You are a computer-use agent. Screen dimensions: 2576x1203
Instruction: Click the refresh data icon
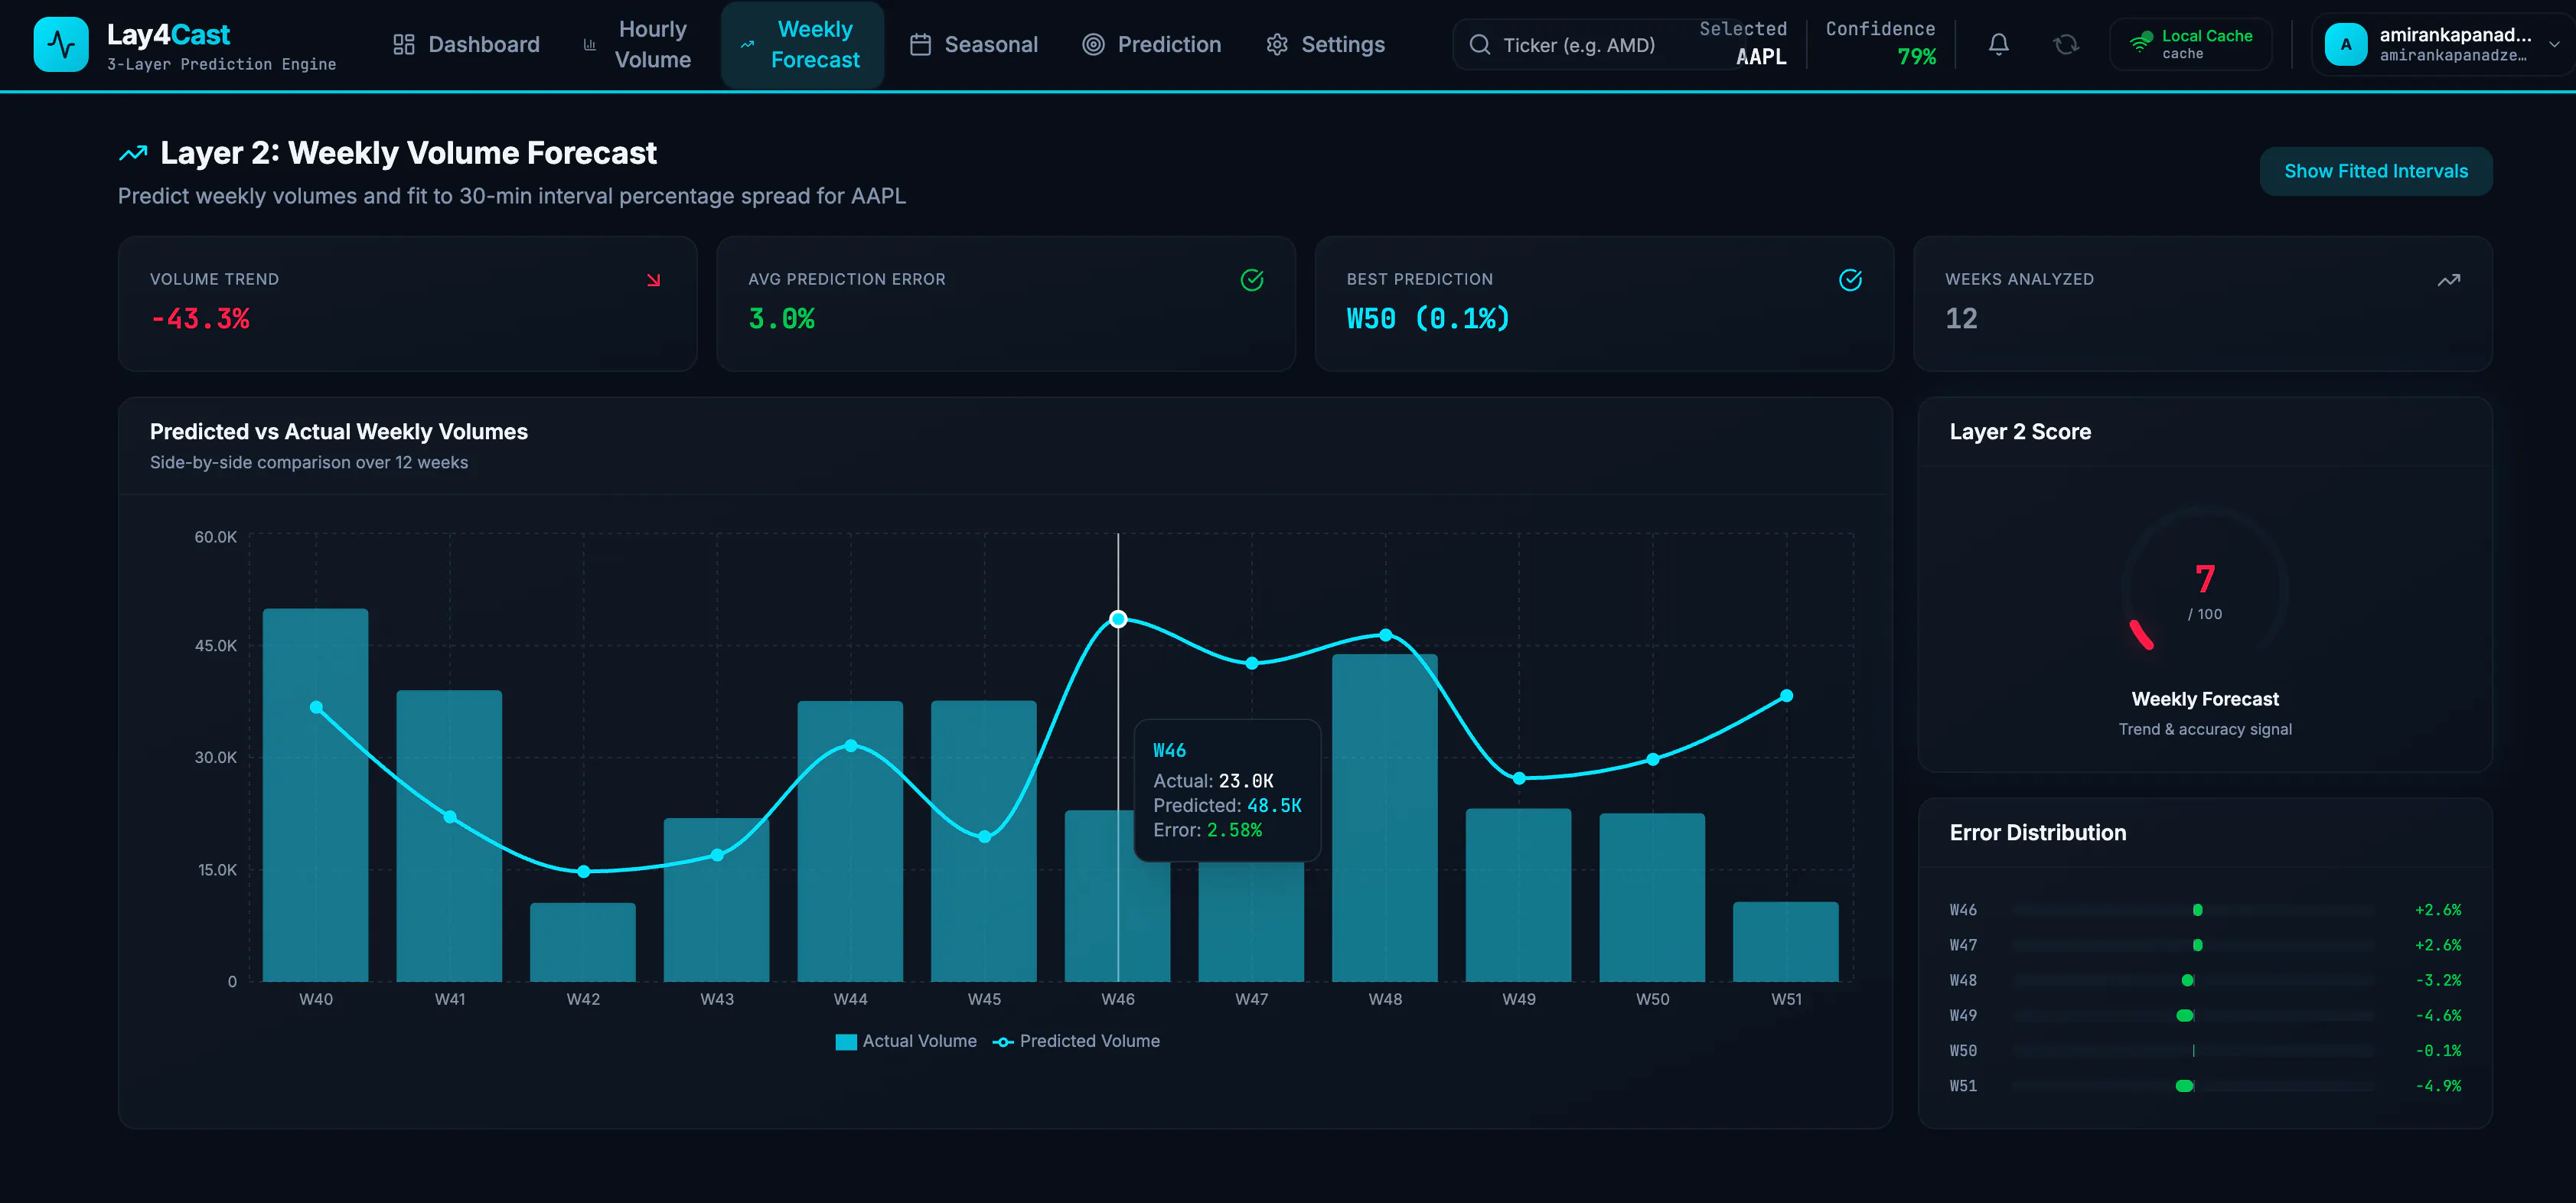pyautogui.click(x=2065, y=45)
